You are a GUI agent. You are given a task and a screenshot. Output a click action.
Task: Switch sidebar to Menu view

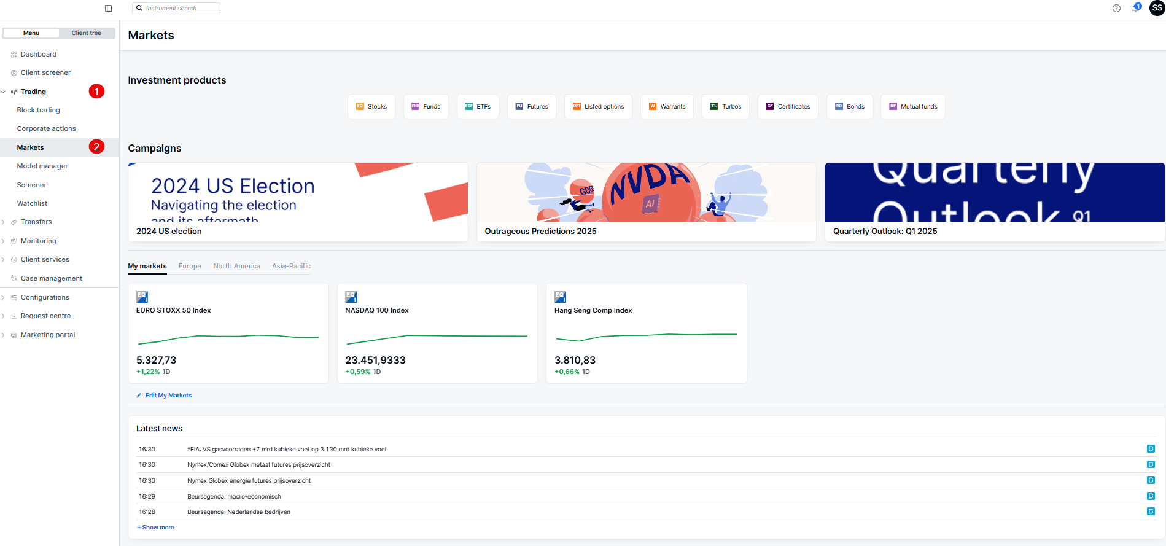(31, 33)
